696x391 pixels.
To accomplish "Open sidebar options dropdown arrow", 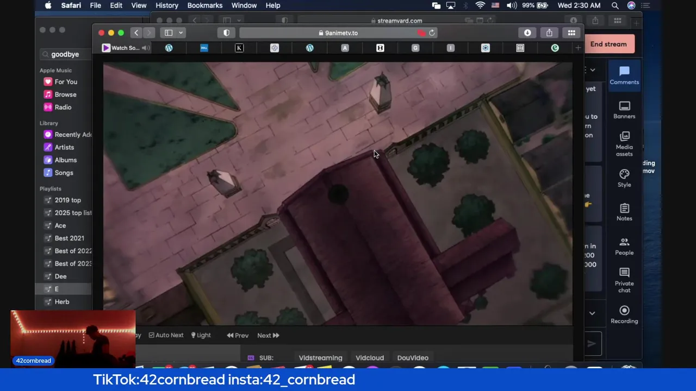I will tap(181, 33).
